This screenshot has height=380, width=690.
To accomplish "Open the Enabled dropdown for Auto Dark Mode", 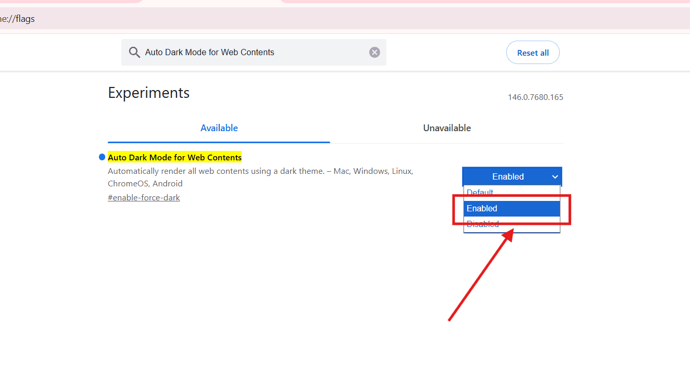I will pyautogui.click(x=512, y=176).
